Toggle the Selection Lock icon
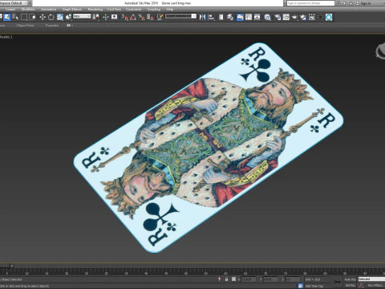The image size is (385, 289). [x=226, y=279]
